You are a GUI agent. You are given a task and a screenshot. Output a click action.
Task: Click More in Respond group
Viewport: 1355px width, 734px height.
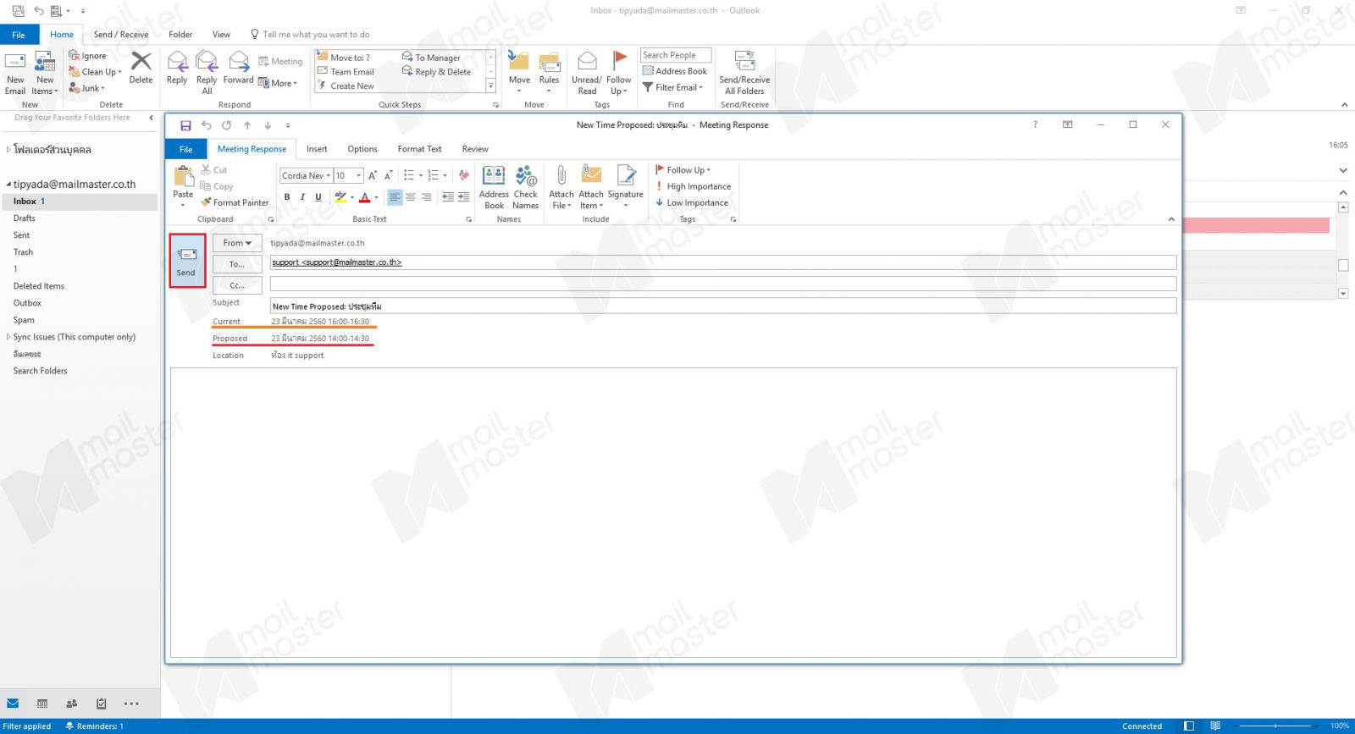[278, 83]
